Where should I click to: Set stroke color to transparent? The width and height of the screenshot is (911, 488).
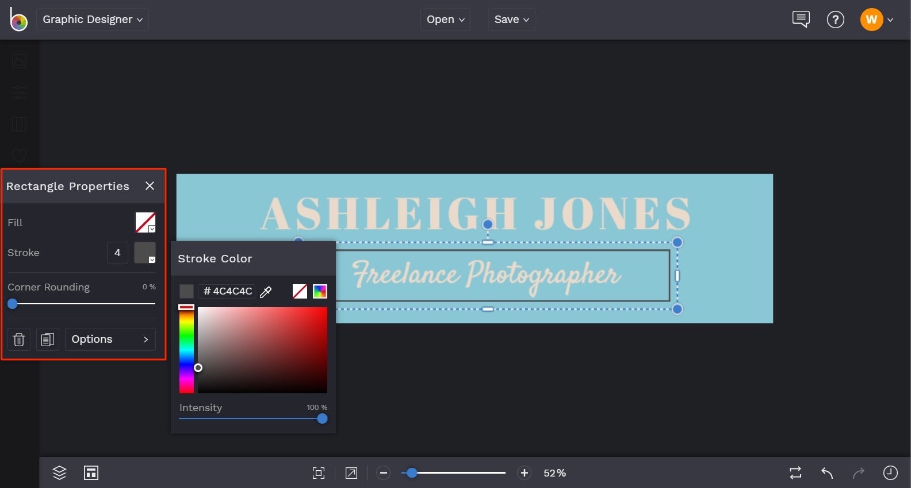pyautogui.click(x=300, y=291)
